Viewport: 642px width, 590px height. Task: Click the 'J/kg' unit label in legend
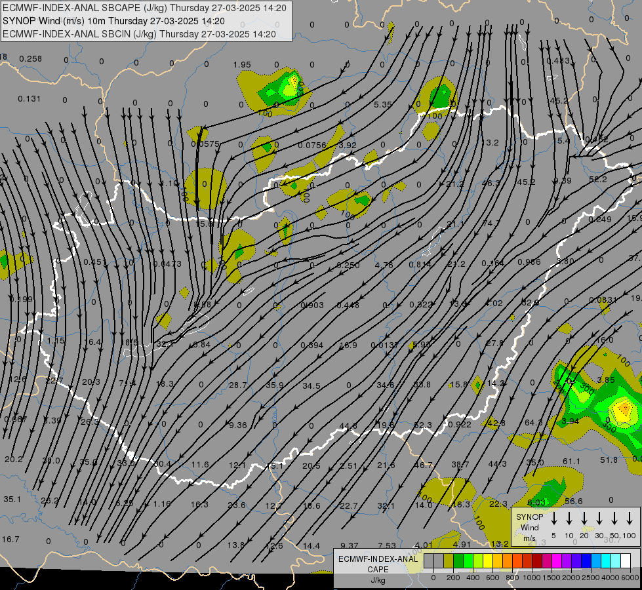tap(378, 580)
